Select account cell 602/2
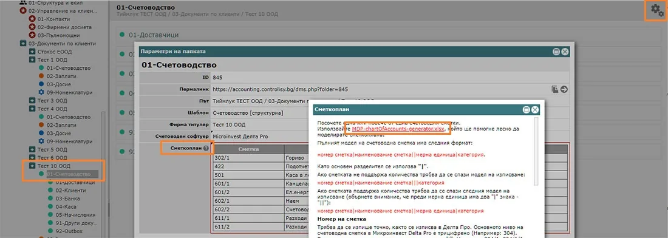Viewport: 668px width, 238px height. click(x=248, y=210)
